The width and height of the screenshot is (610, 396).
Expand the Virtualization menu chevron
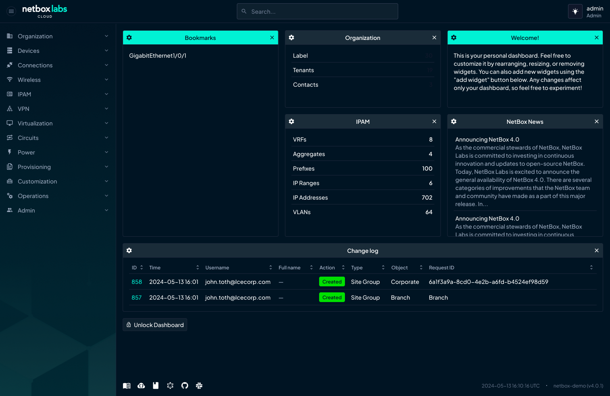click(107, 123)
